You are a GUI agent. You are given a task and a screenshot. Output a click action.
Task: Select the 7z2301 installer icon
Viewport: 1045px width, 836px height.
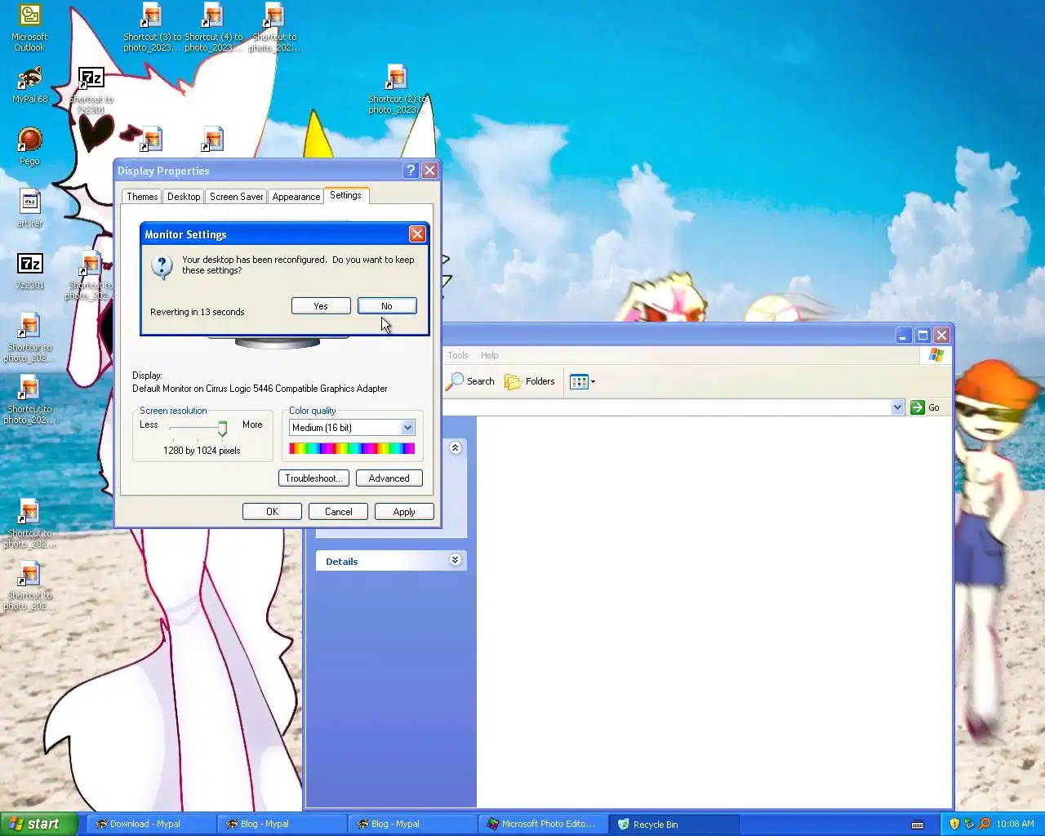[x=29, y=271]
